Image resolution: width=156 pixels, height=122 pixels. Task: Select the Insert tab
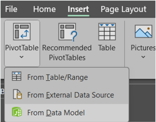(78, 9)
